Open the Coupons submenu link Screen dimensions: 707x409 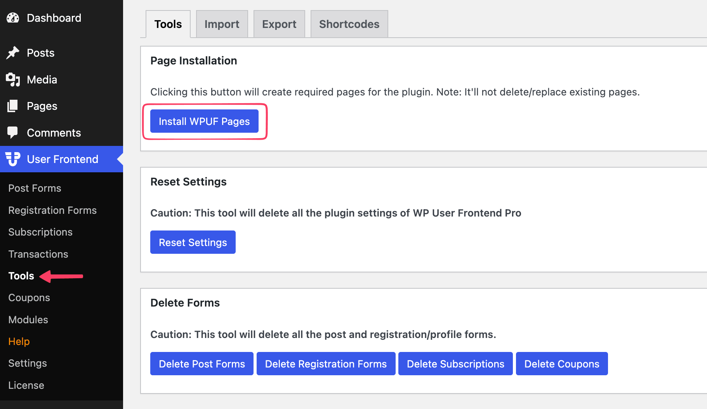(x=29, y=298)
